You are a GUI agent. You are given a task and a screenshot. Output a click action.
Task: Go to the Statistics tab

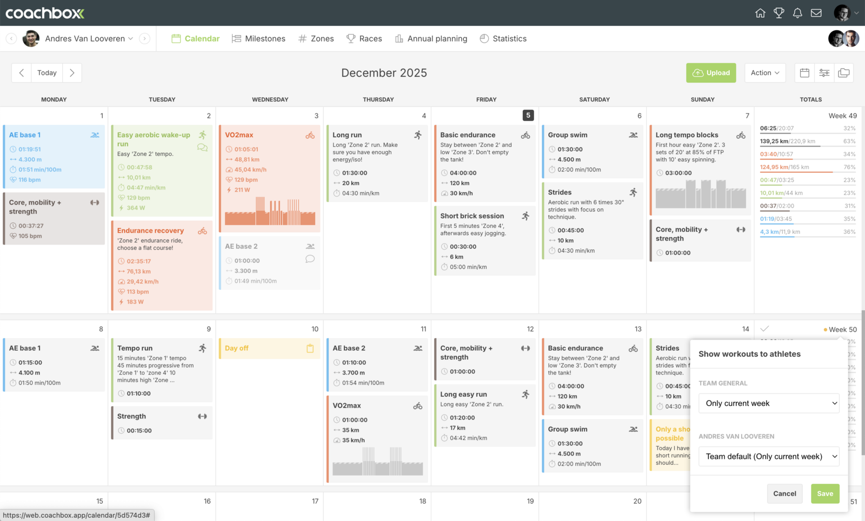(503, 39)
